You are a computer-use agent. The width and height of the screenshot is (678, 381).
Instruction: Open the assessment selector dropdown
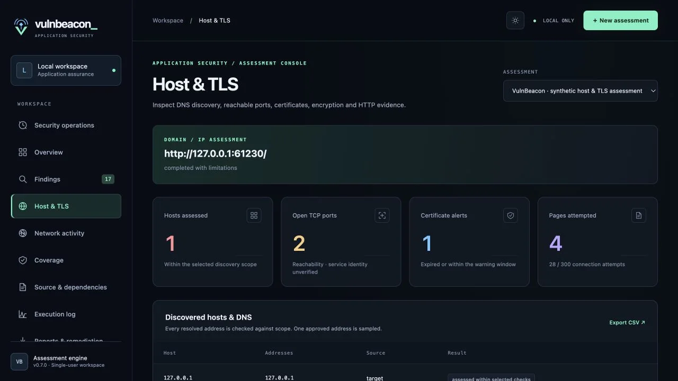pyautogui.click(x=580, y=91)
